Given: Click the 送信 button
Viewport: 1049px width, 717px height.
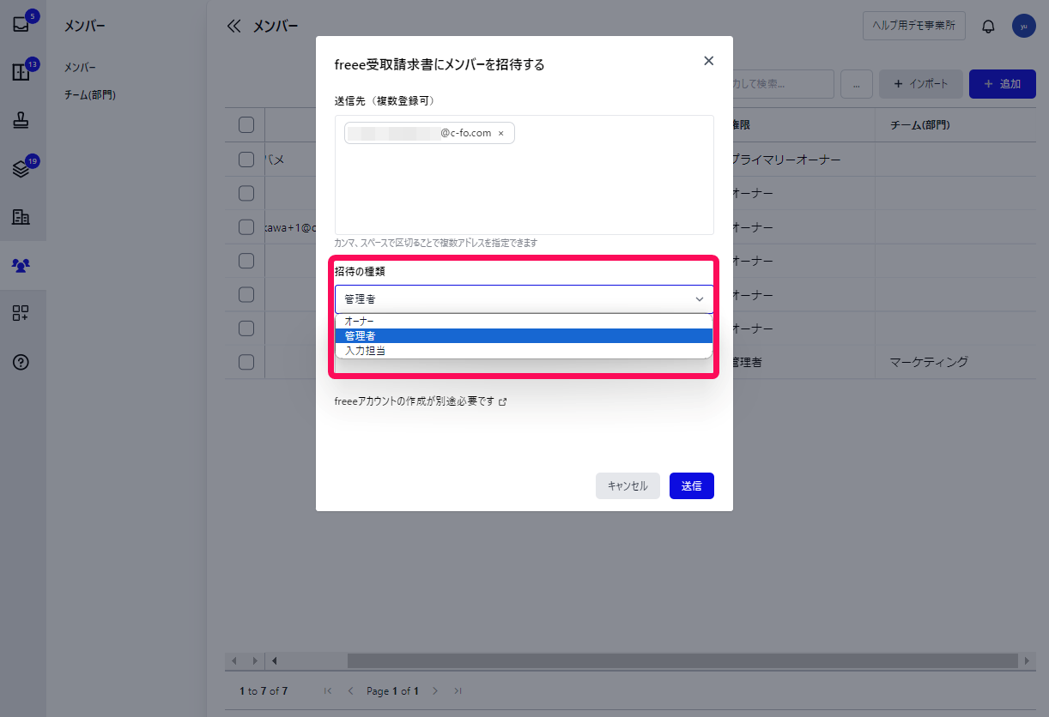Looking at the screenshot, I should point(692,485).
